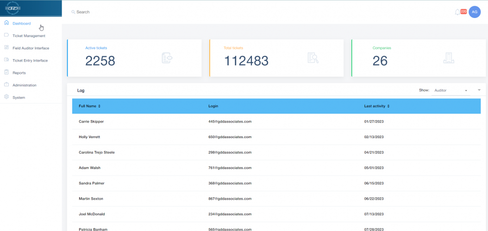The image size is (488, 231).
Task: Open the System settings section
Action: point(19,97)
